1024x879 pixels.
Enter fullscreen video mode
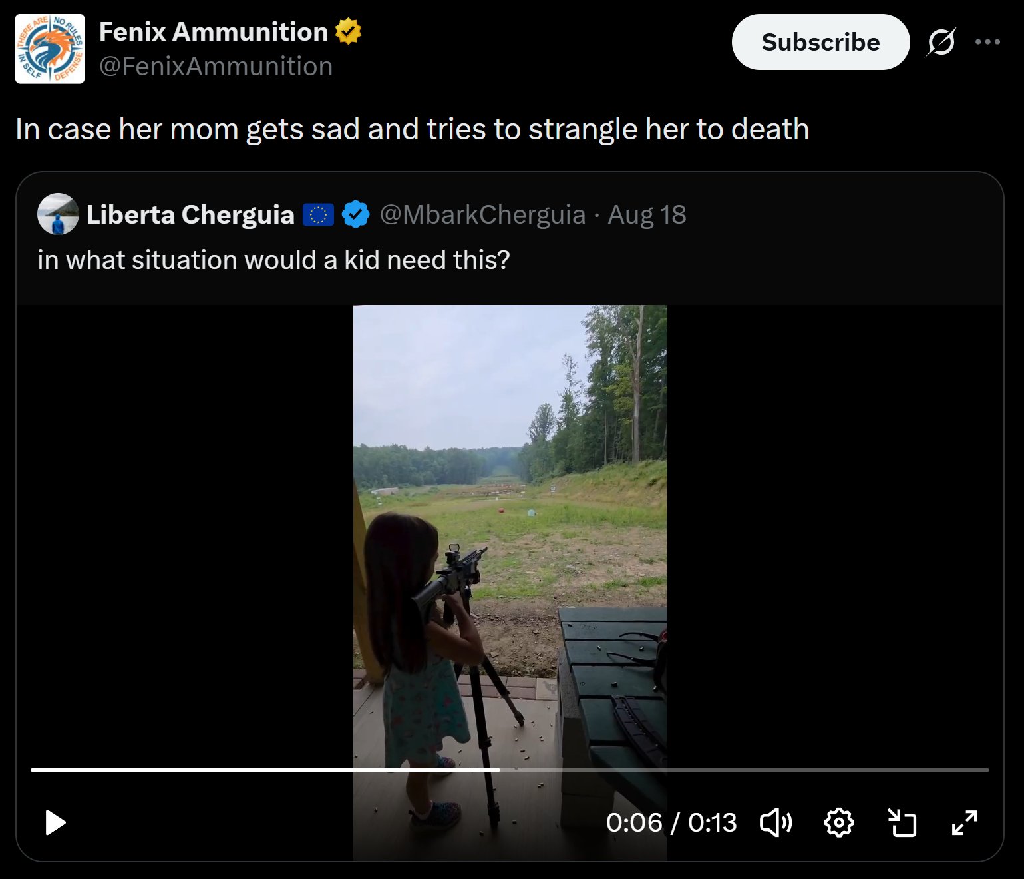pos(964,823)
